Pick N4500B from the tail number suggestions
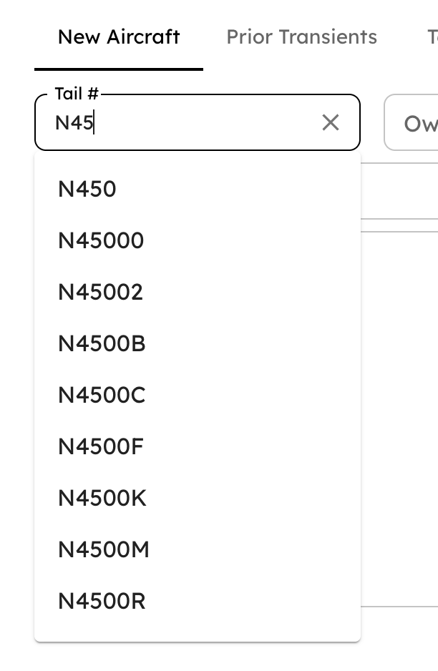Image resolution: width=438 pixels, height=671 pixels. tap(102, 343)
